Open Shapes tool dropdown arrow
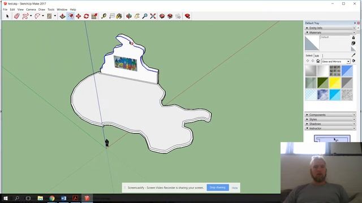362x203 pixels. [55, 16]
